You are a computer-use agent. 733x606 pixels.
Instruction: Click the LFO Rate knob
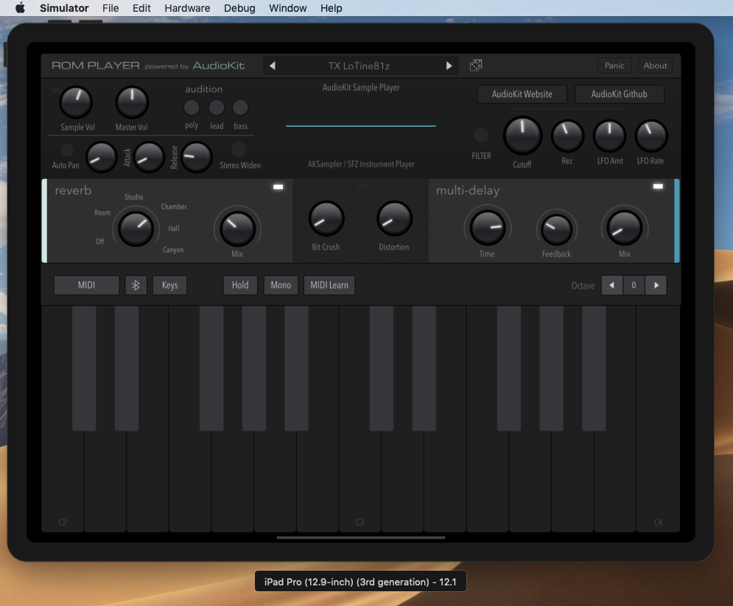coord(650,136)
